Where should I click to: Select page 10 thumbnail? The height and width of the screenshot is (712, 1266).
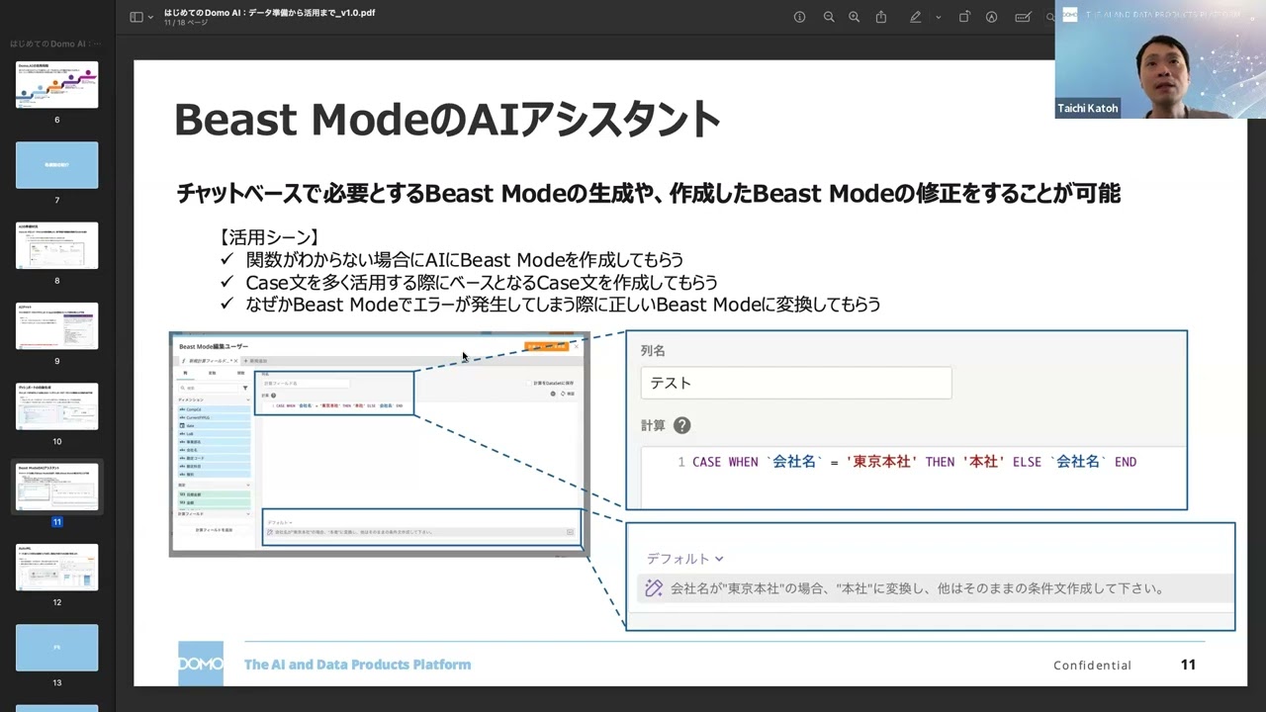coord(56,406)
